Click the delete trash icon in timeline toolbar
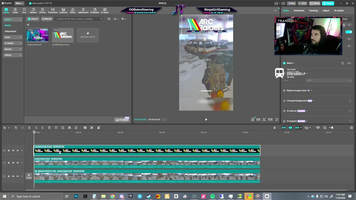Screen dimensions: 356x200 [49, 127]
